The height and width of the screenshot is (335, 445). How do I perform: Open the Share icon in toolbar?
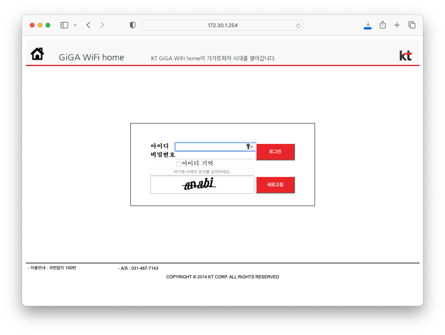click(x=383, y=25)
